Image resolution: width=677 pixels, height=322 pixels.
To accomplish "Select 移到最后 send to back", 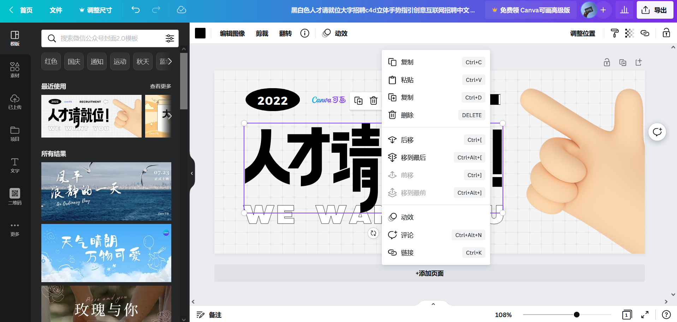I will (436, 158).
